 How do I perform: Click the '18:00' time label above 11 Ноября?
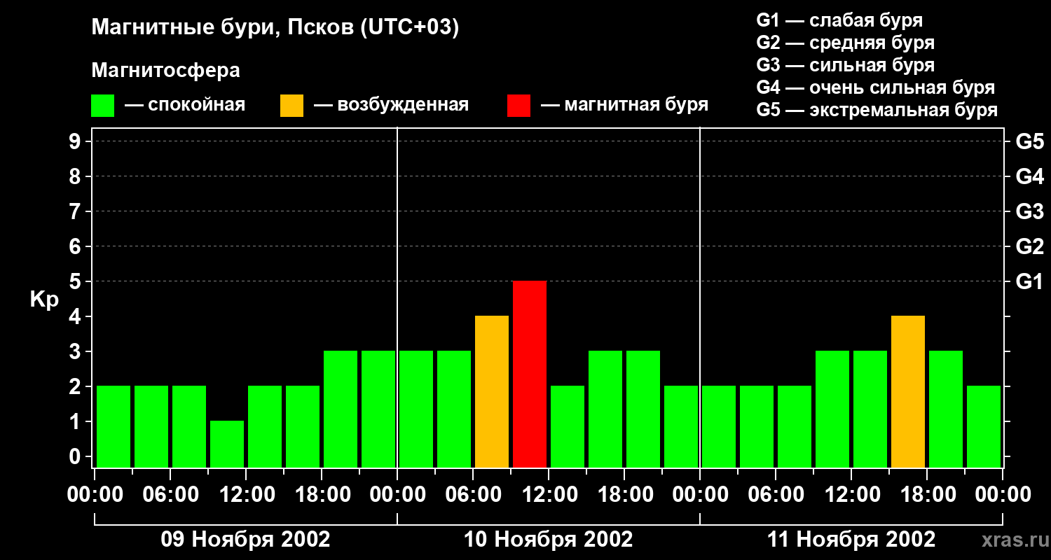pos(927,494)
